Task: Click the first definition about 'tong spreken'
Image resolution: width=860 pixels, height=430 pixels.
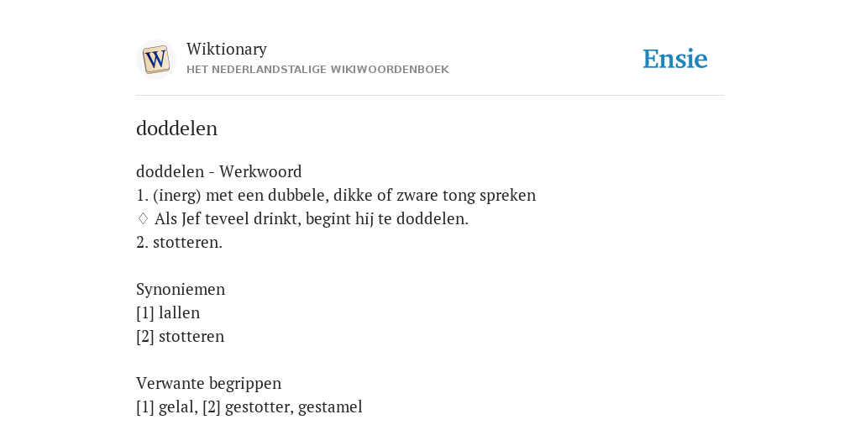Action: [336, 195]
